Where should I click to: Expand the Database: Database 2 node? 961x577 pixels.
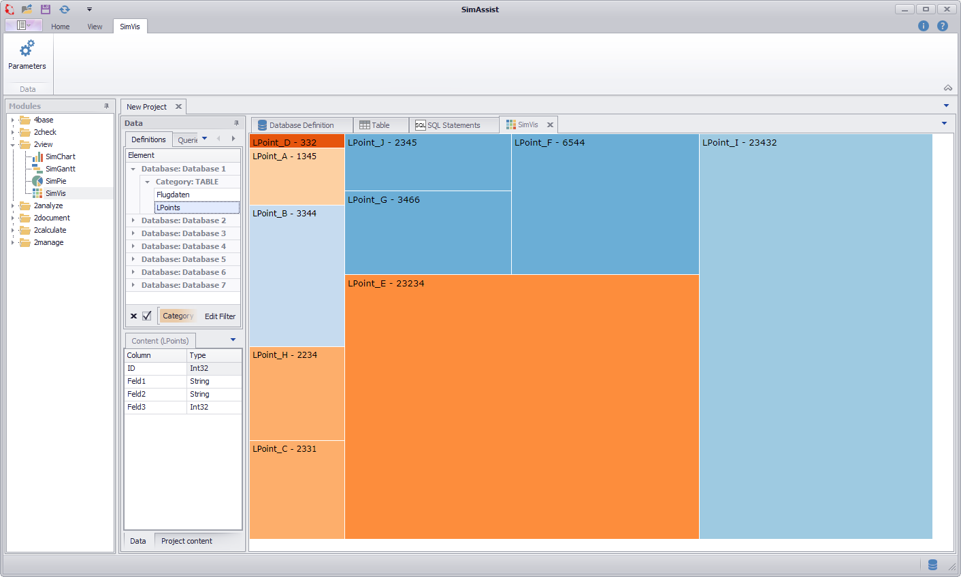[x=133, y=220]
